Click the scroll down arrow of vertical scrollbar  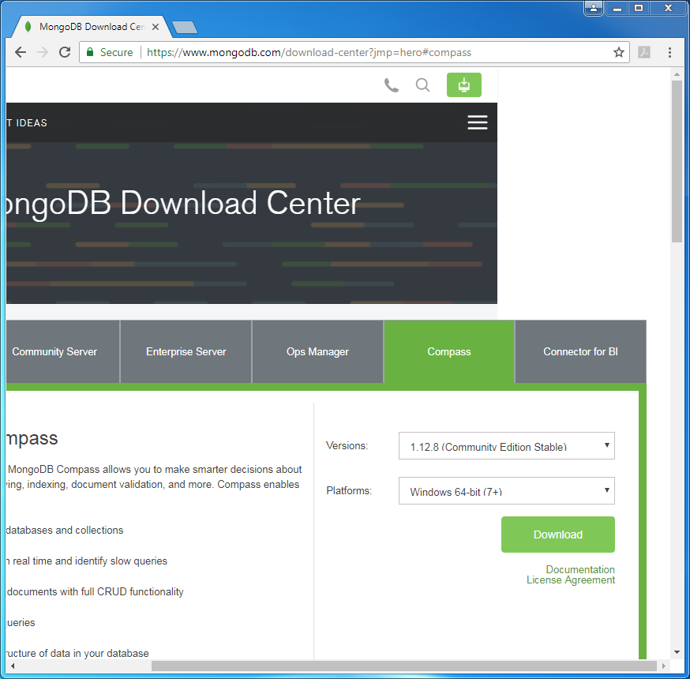(677, 652)
